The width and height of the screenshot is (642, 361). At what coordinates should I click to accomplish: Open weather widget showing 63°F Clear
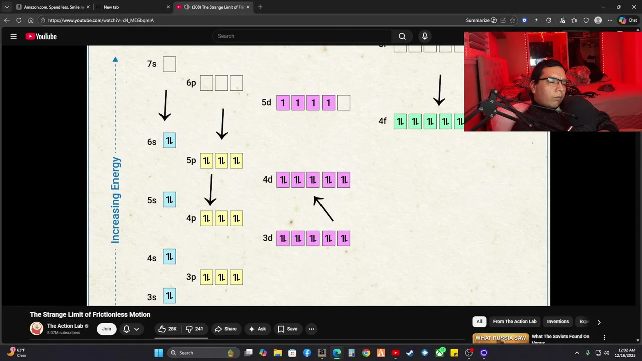click(16, 353)
